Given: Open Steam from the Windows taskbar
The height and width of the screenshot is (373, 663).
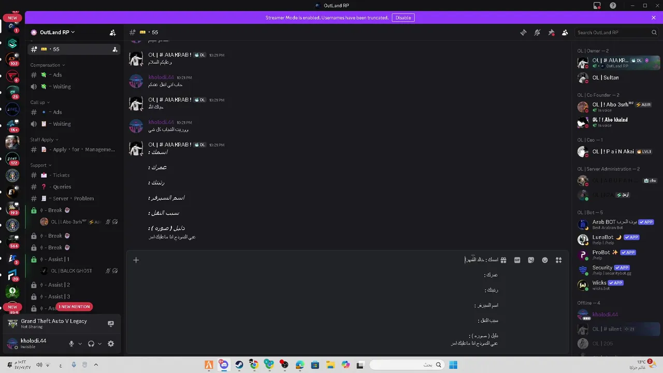Looking at the screenshot, I should pos(239,365).
